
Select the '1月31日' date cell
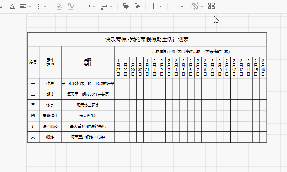pos(147,67)
